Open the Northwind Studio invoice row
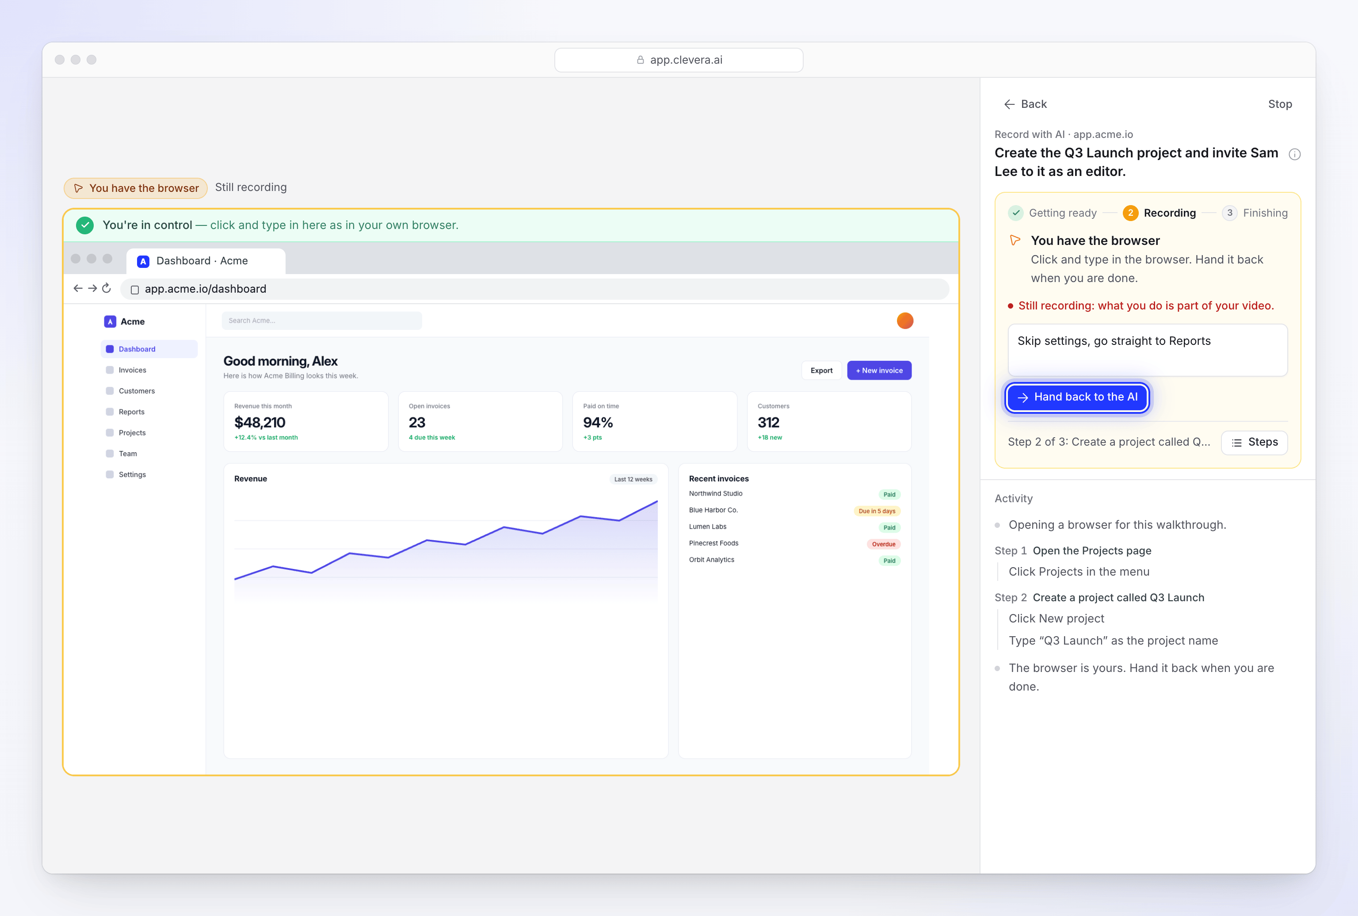Viewport: 1358px width, 916px height. pos(794,494)
